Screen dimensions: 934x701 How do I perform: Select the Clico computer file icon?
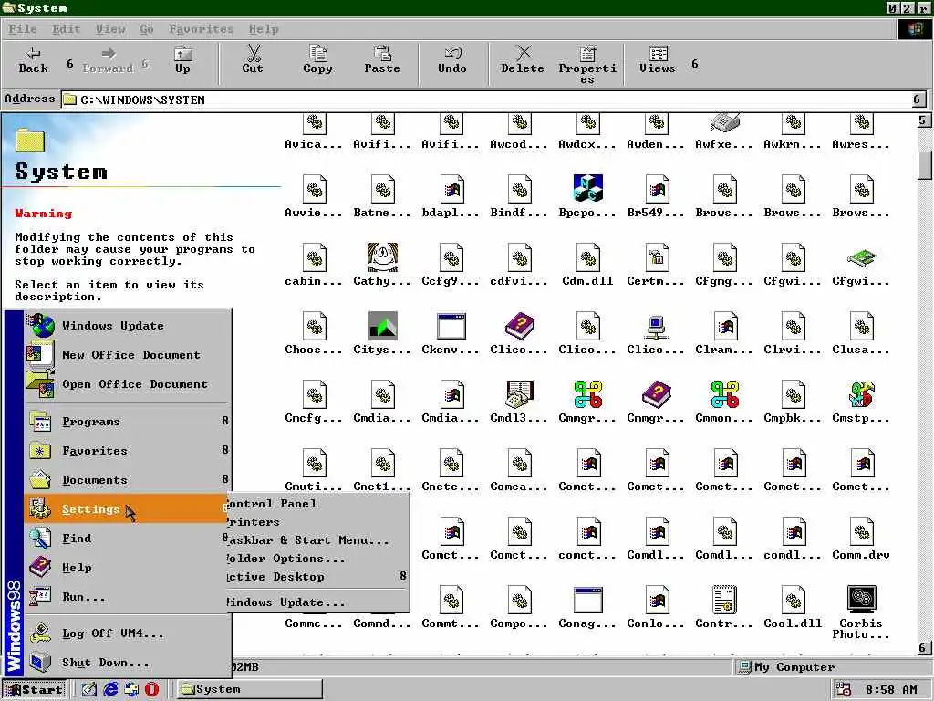pyautogui.click(x=656, y=326)
